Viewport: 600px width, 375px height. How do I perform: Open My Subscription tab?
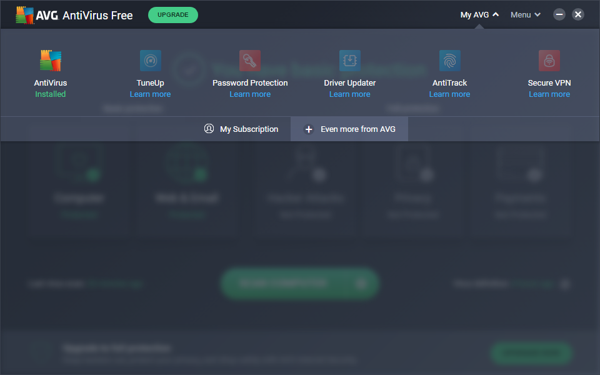click(x=241, y=129)
